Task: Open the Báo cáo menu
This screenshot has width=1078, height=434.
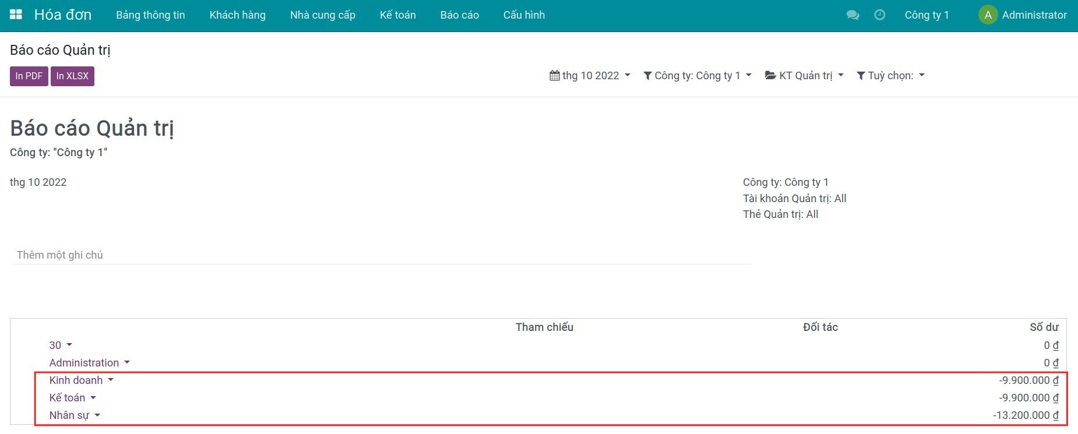Action: 459,15
